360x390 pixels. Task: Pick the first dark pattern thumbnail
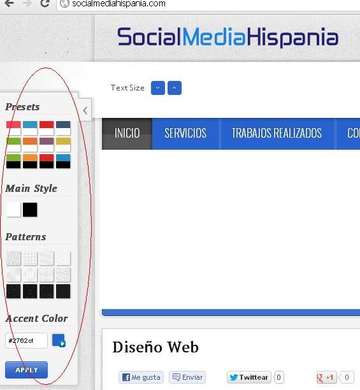click(13, 291)
